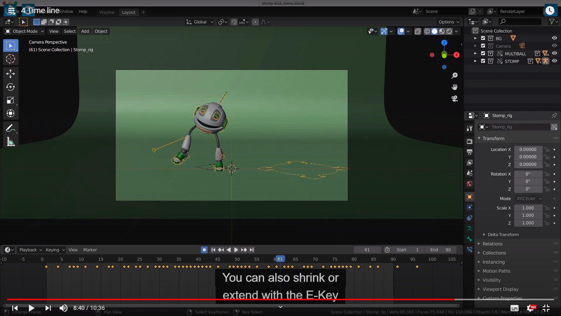Select the Move tool in toolbar

pos(11,73)
